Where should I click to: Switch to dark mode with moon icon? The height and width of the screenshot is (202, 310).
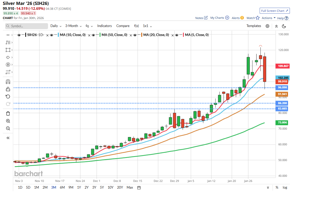click(x=284, y=26)
